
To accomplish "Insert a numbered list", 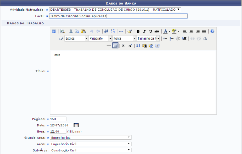I will point(172,38).
